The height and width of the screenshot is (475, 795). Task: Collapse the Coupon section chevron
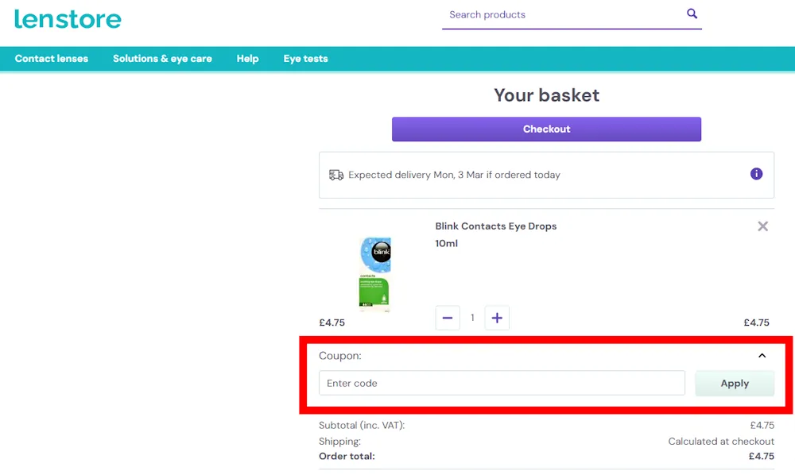click(x=762, y=356)
